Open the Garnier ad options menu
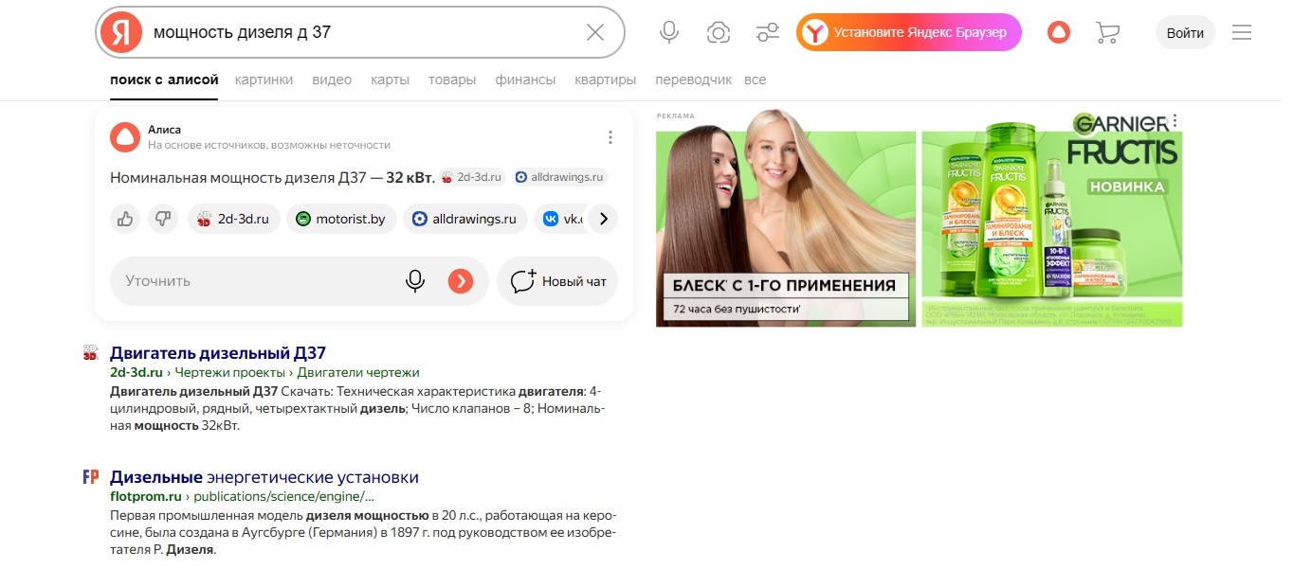The image size is (1293, 569). [1175, 121]
